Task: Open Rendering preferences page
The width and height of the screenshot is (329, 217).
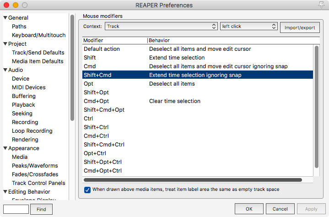Action: (25, 140)
